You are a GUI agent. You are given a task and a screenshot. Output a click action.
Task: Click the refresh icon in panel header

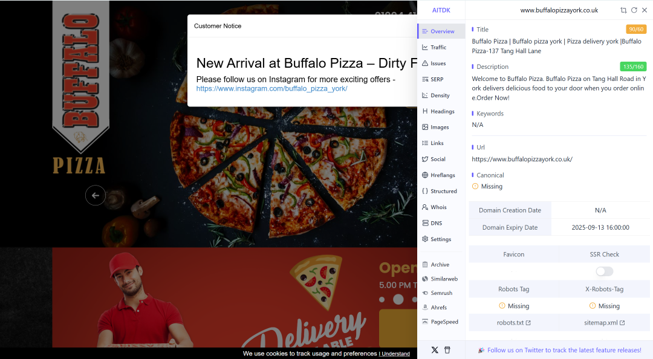634,10
